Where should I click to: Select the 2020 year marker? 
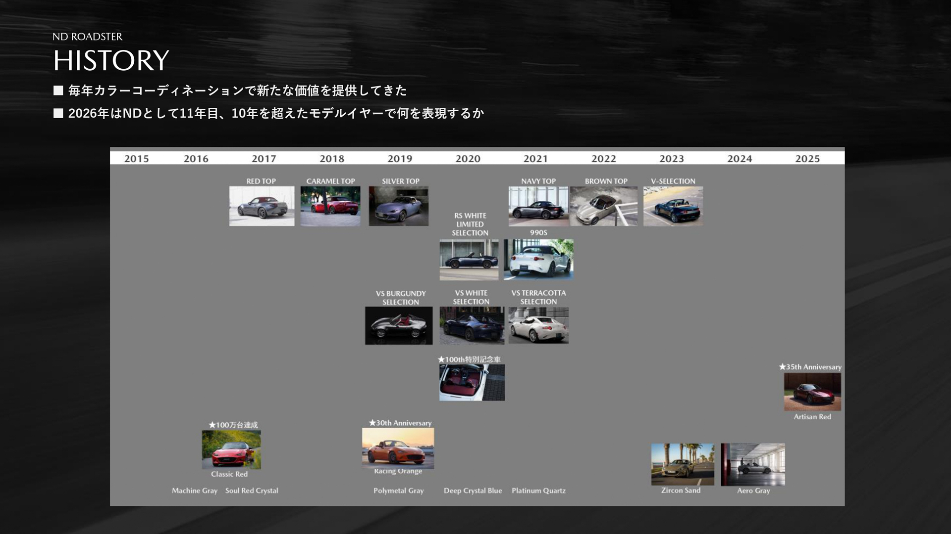tap(468, 159)
